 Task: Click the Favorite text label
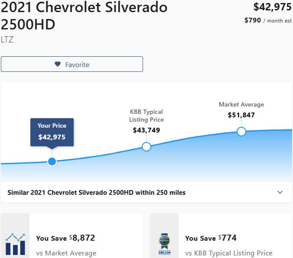tap(77, 64)
